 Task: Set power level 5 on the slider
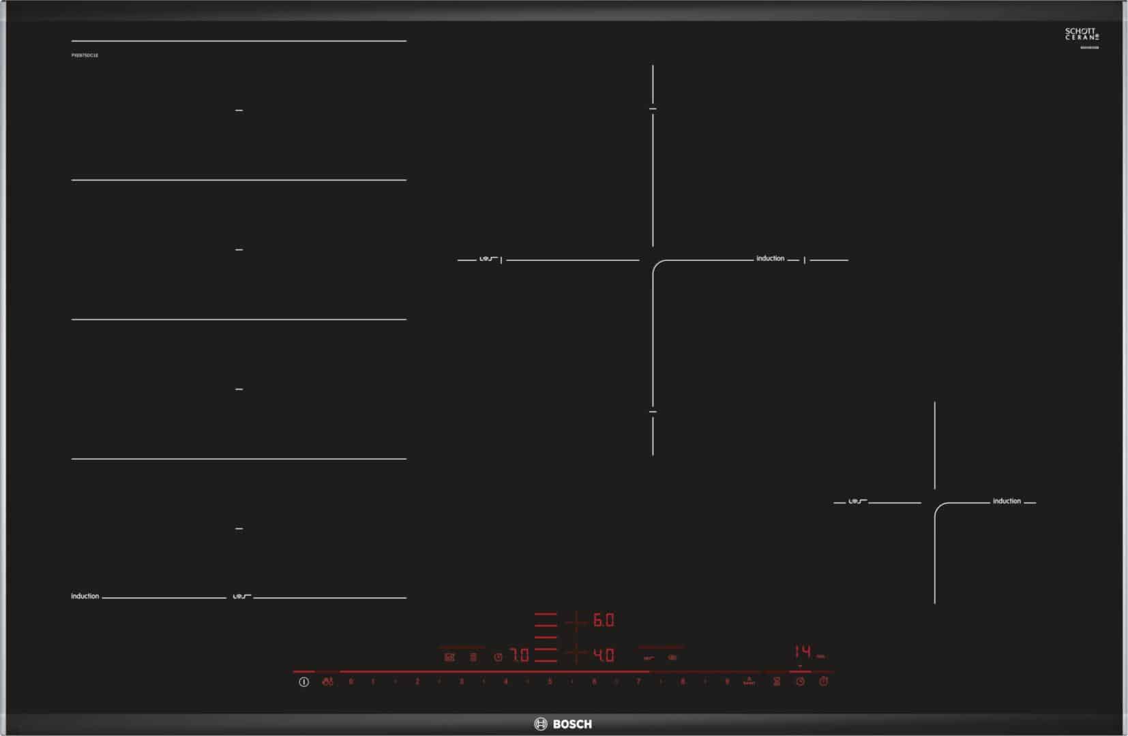click(550, 681)
